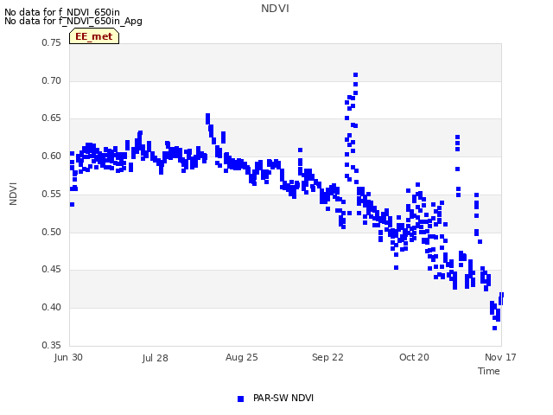Click the 0.75 y-axis tick label
Viewport: 553px width, 415px height.
[51, 42]
